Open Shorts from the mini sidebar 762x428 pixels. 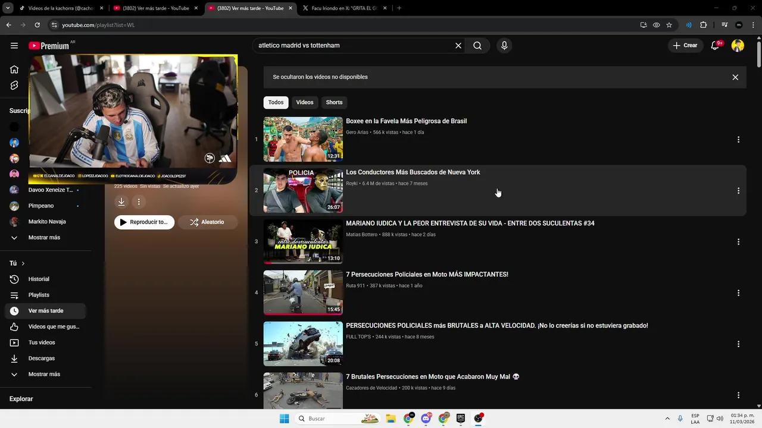pyautogui.click(x=14, y=86)
